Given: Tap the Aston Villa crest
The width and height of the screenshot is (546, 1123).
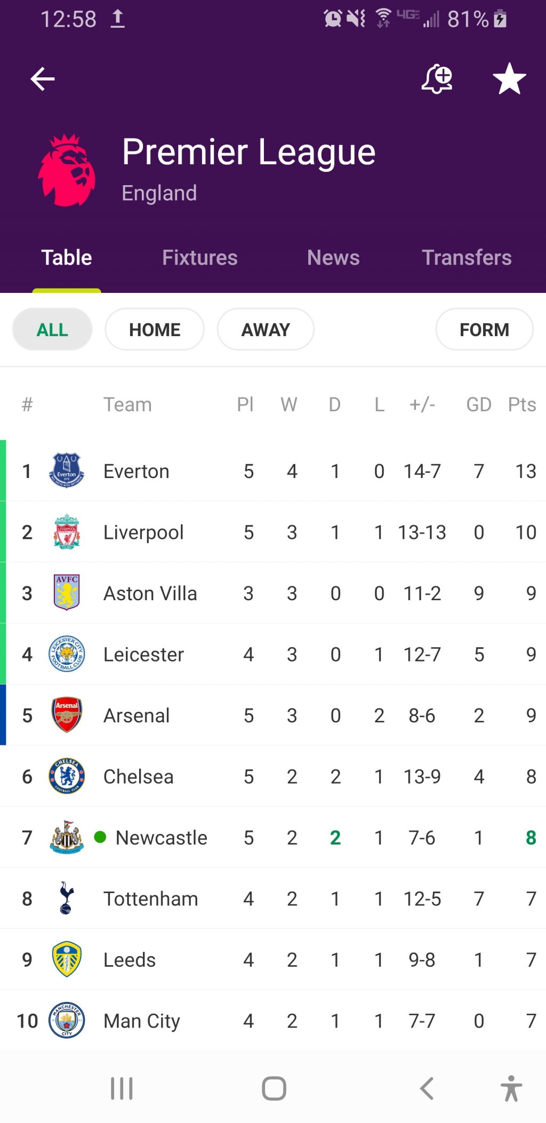Looking at the screenshot, I should coord(67,593).
